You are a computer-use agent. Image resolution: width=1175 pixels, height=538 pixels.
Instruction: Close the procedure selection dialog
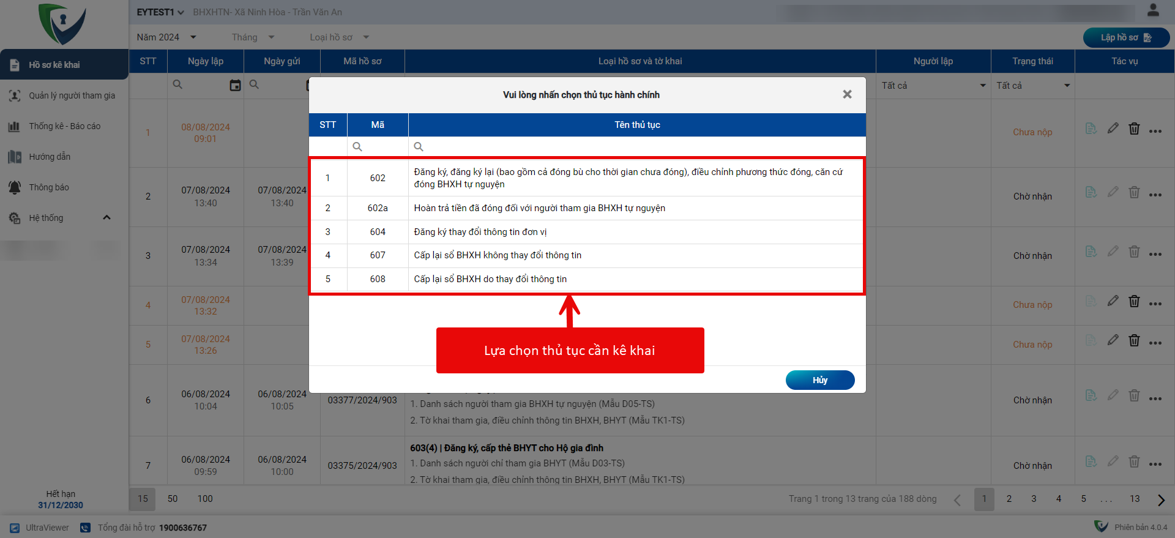coord(847,94)
